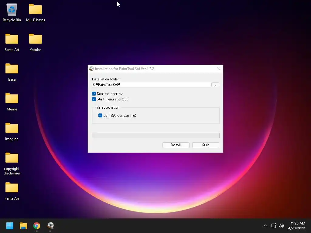The width and height of the screenshot is (311, 233).
Task: Open File Explorer from taskbar
Action: point(23,226)
